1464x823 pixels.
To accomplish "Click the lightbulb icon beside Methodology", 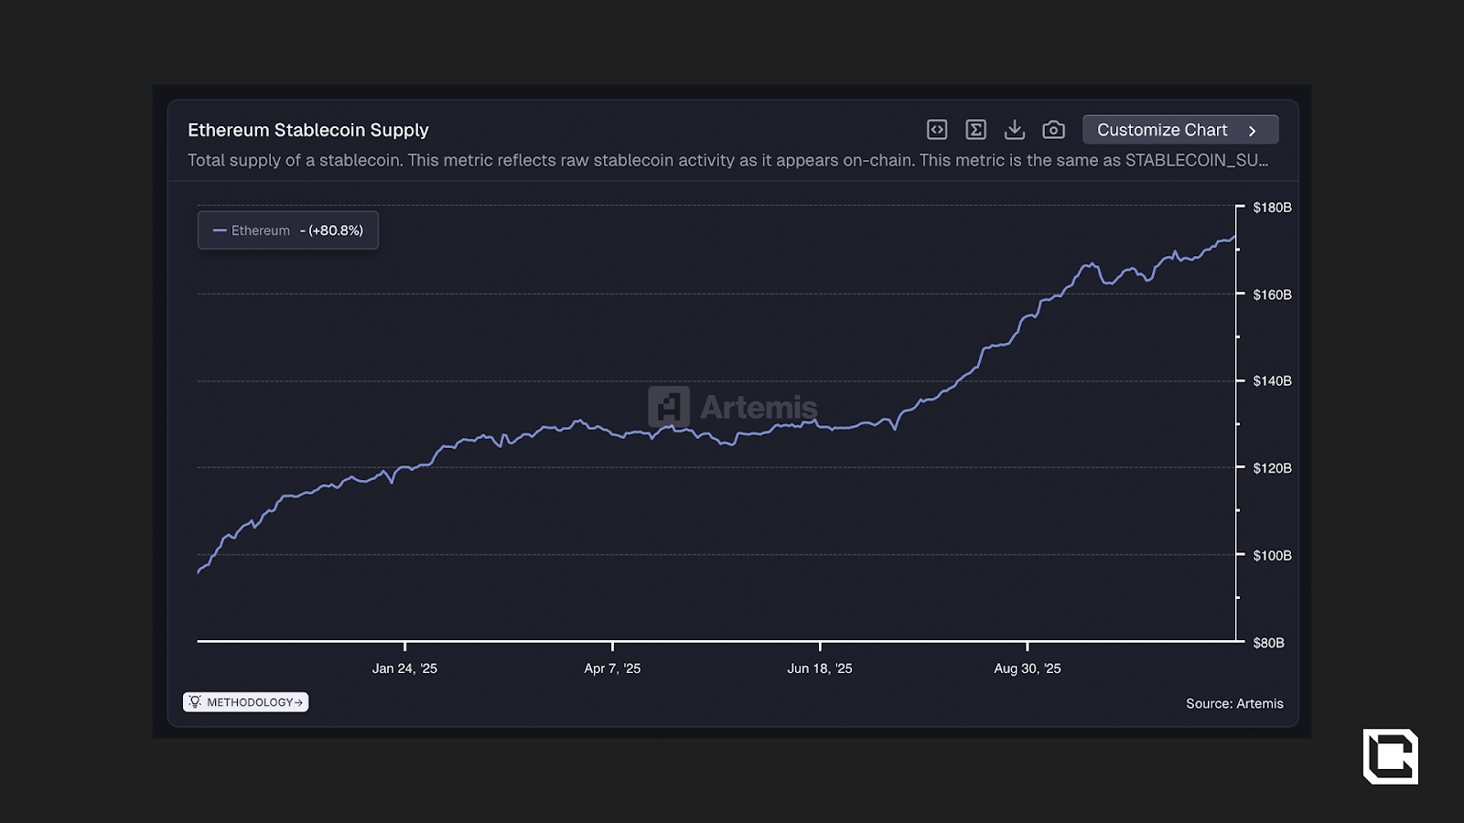I will click(x=195, y=701).
